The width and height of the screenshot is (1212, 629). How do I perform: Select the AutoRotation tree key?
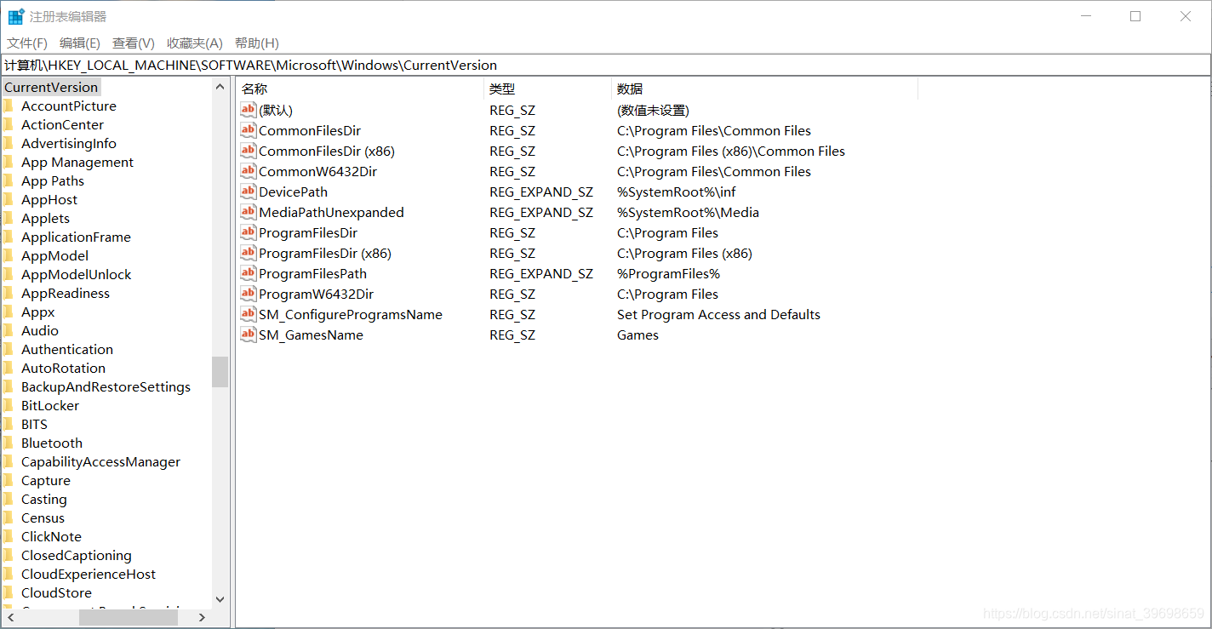pos(64,368)
